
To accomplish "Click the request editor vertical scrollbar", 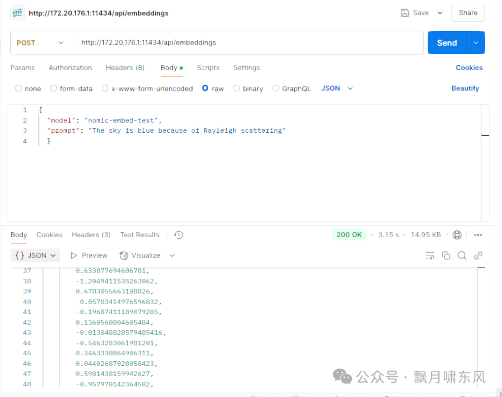I will pyautogui.click(x=485, y=163).
